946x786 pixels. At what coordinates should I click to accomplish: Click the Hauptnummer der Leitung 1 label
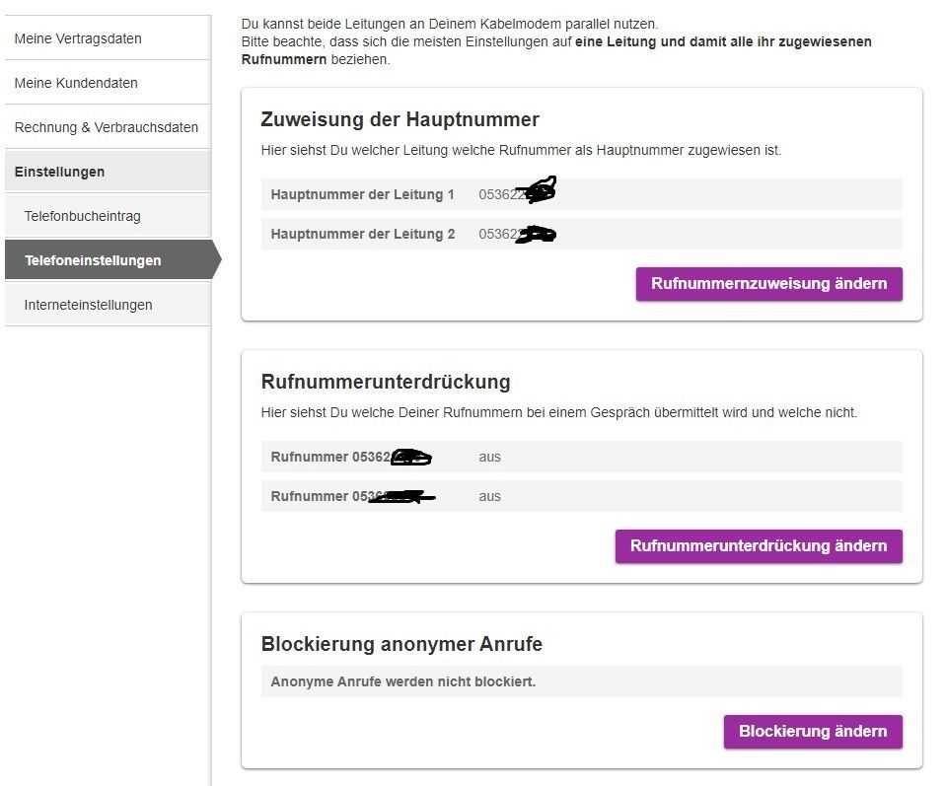point(362,194)
